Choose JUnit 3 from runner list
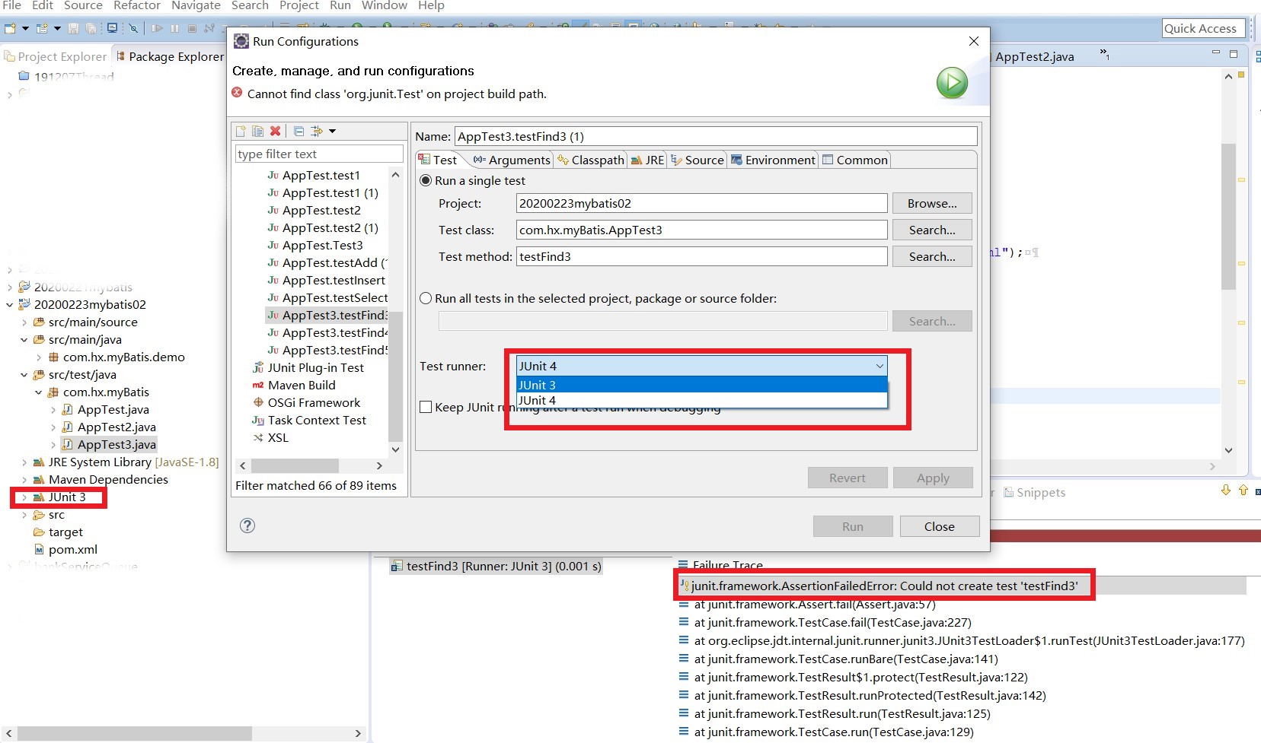 click(x=701, y=385)
